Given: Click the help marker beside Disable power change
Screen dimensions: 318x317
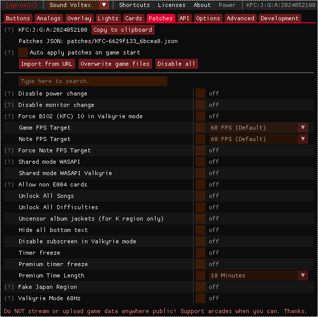Looking at the screenshot, I should coord(9,93).
